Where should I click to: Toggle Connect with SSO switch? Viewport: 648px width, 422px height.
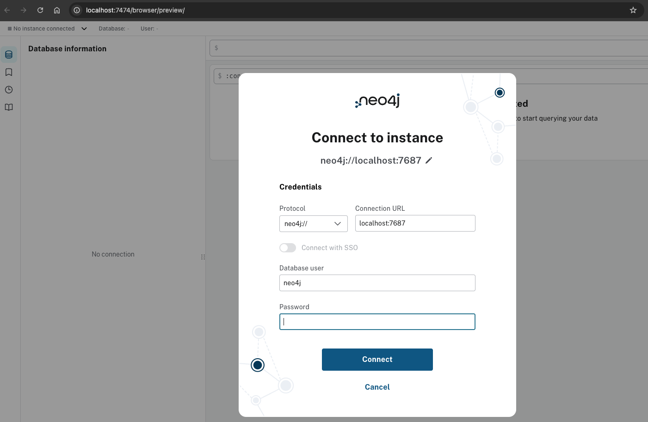[x=288, y=248]
